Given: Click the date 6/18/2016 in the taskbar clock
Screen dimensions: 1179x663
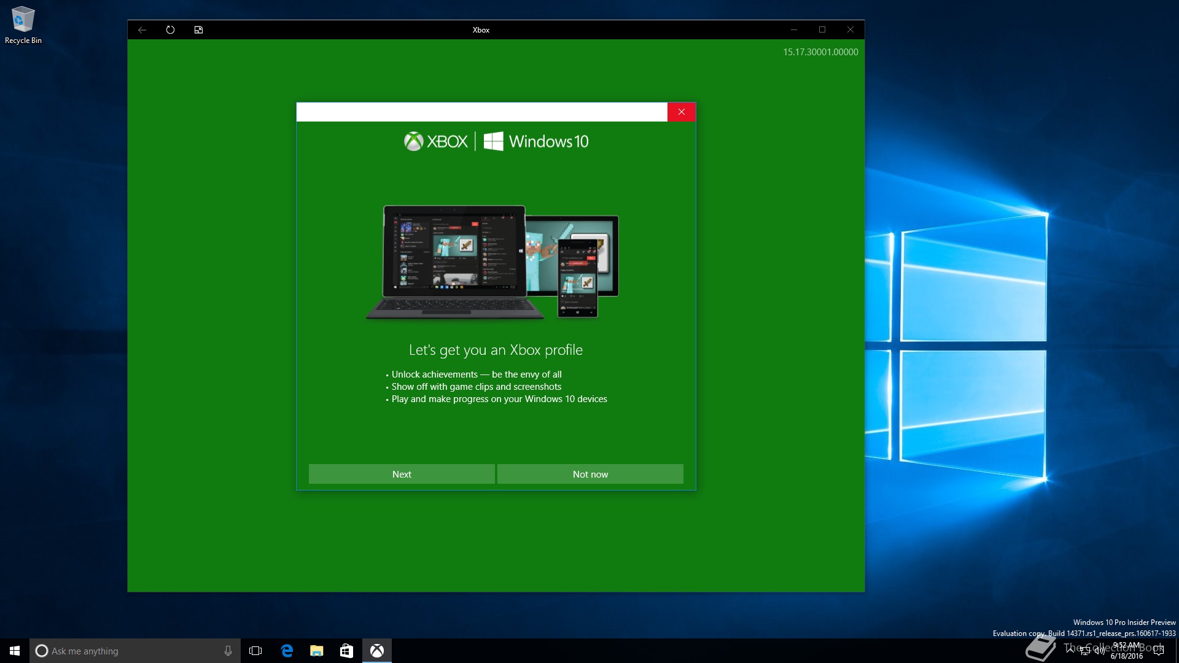Looking at the screenshot, I should click(x=1126, y=656).
